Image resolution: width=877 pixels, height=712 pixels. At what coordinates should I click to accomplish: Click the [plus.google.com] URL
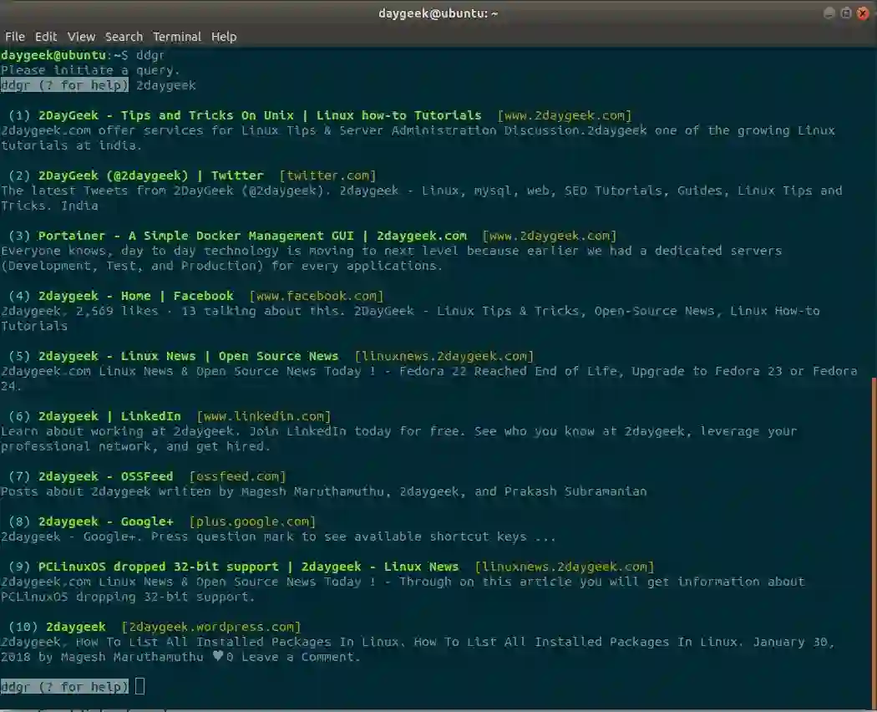[x=252, y=521]
